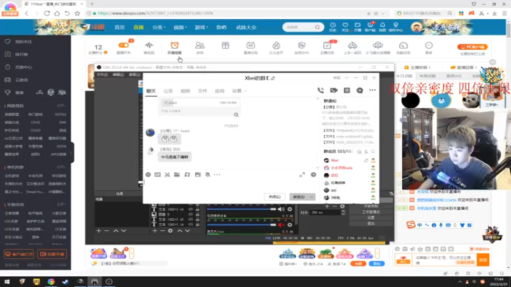This screenshot has height=287, width=511.
Task: Mute the first OBS audio mixer speaker icon
Action: (x=281, y=209)
